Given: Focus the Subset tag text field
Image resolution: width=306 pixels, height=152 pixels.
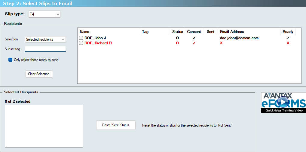Looking at the screenshot, I should pos(45,49).
